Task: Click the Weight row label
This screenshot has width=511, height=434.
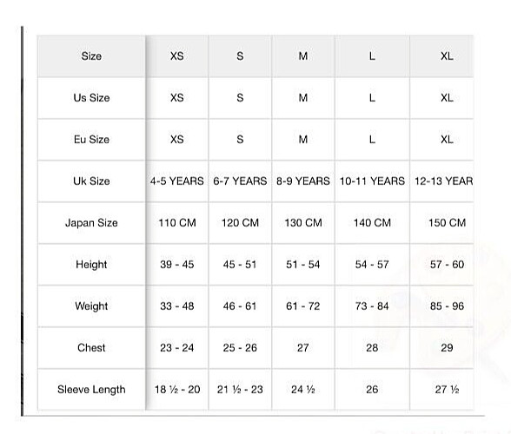Action: tap(91, 306)
